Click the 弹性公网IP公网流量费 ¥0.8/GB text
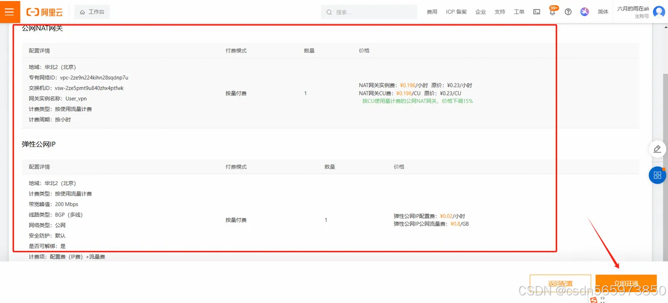 click(x=431, y=224)
